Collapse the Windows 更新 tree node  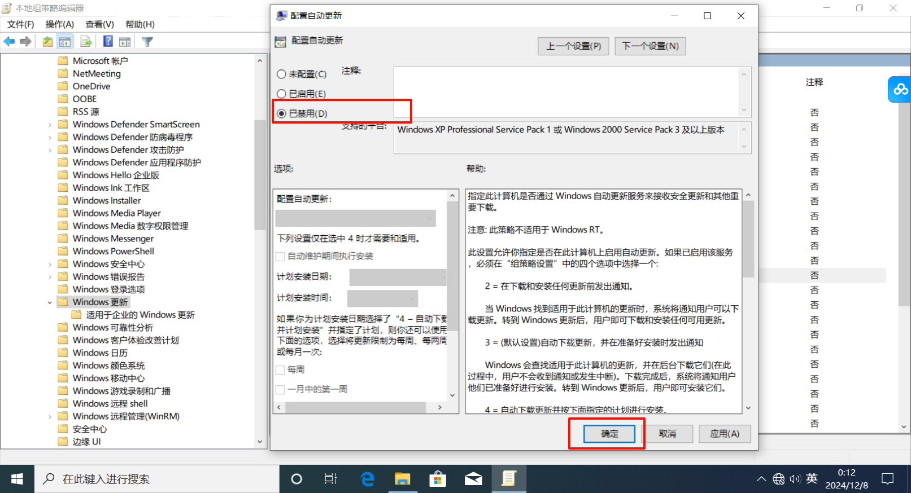[x=50, y=302]
